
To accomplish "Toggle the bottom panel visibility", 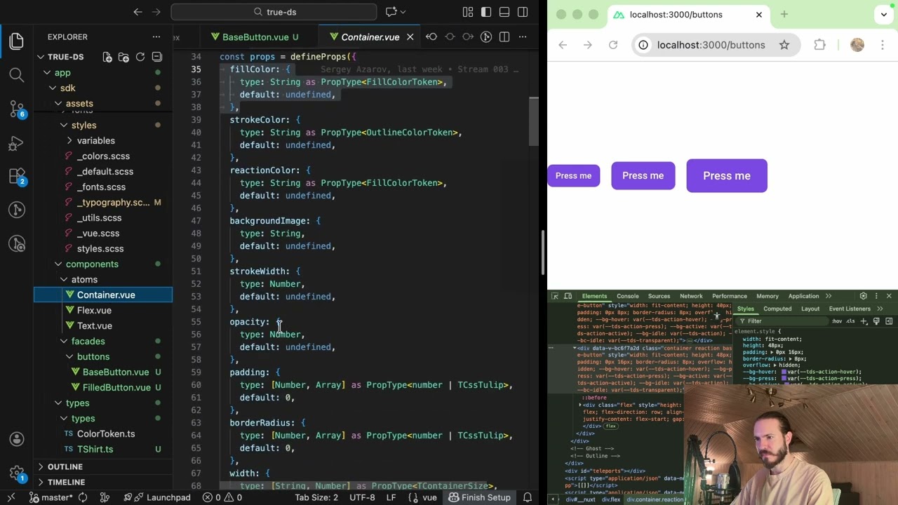I will [504, 12].
